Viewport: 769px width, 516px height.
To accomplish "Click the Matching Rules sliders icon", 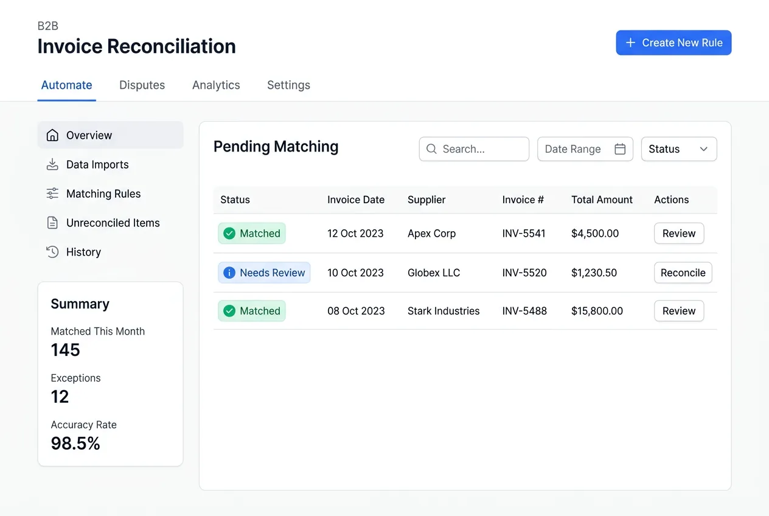I will pyautogui.click(x=54, y=193).
